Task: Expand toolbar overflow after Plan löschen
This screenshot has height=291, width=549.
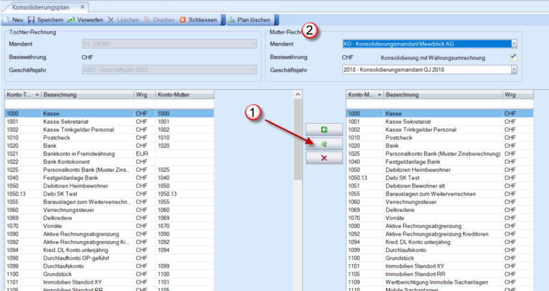Action: click(x=277, y=21)
